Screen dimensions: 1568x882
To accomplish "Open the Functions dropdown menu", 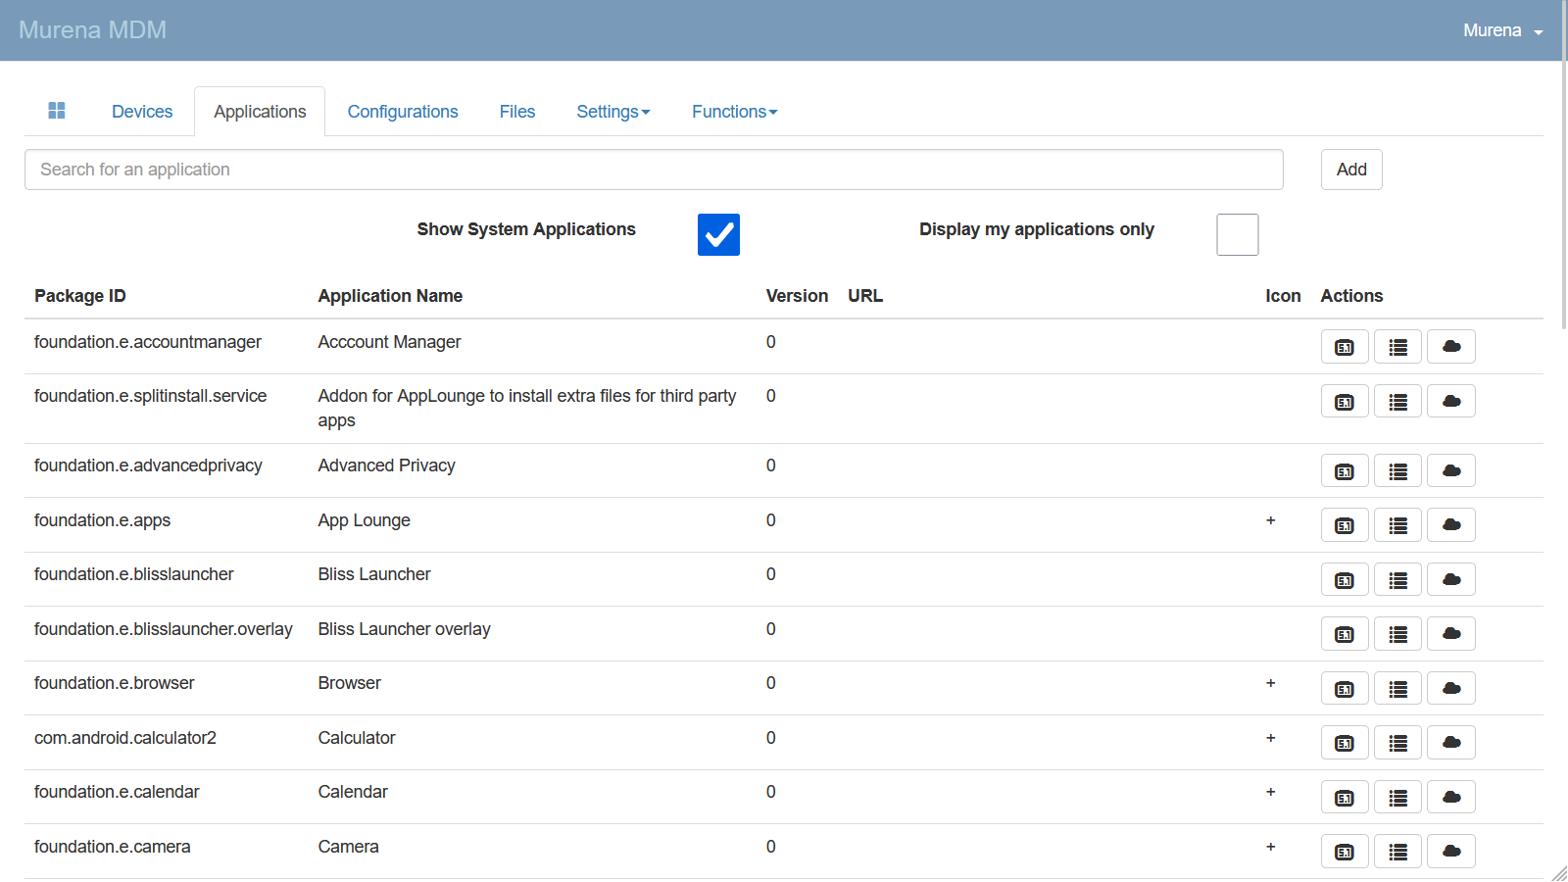I will tap(734, 112).
